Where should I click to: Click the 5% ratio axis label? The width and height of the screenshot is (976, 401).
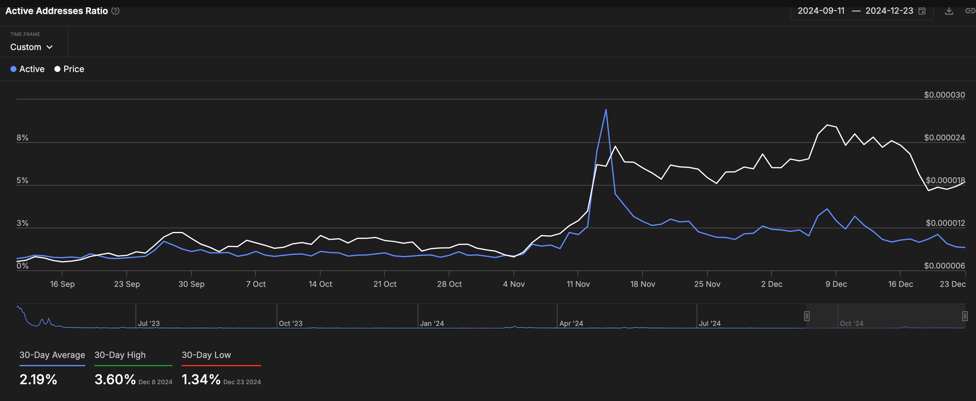(22, 180)
